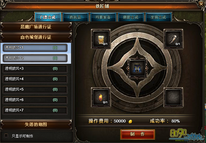Image resolution: width=206 pixels, height=143 pixels.
Task: Open the 玛雅装备 tab
Action: click(103, 17)
